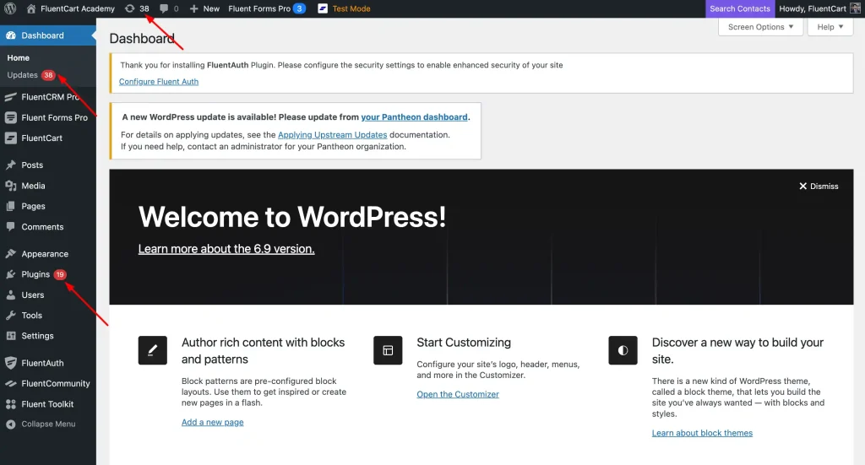Click the Appearance paintbrush icon
The image size is (865, 465).
[10, 253]
